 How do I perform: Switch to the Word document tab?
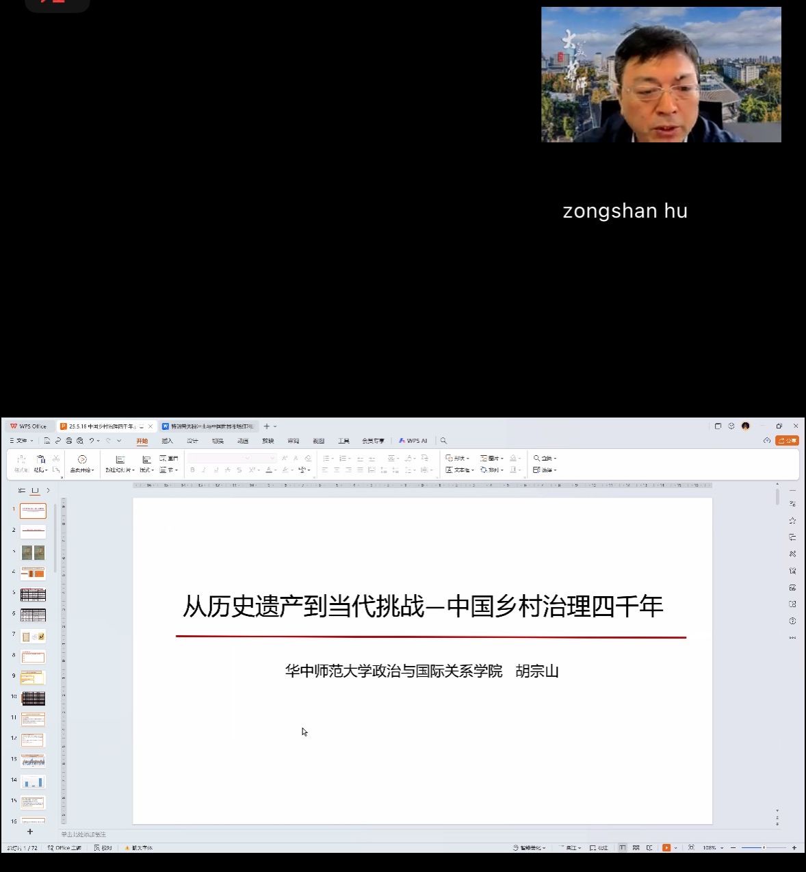click(x=208, y=426)
